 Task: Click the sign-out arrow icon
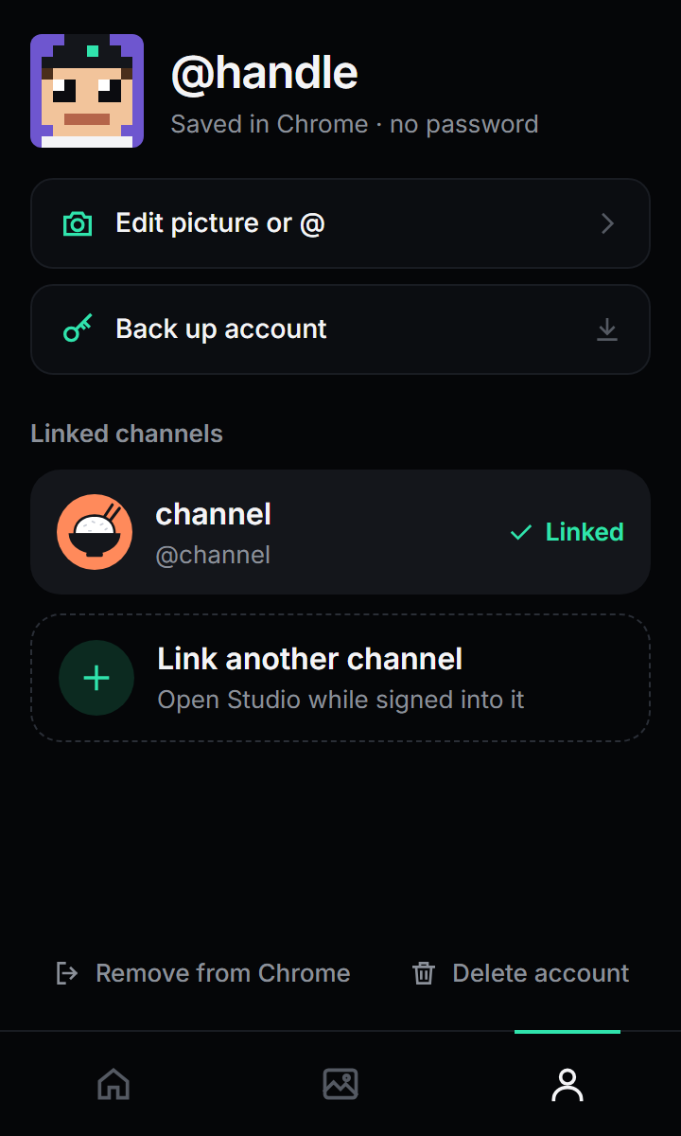pyautogui.click(x=67, y=973)
